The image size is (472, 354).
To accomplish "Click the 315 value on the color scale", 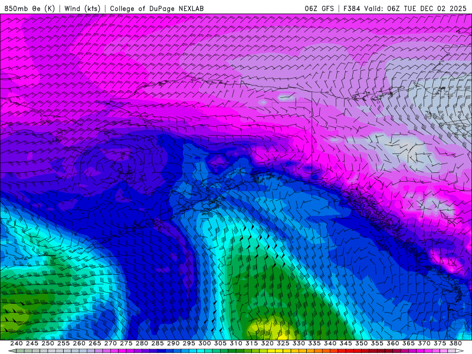I will 251,343.
